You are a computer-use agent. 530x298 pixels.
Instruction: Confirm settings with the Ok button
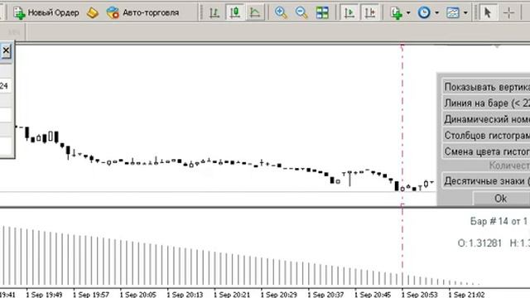500,199
